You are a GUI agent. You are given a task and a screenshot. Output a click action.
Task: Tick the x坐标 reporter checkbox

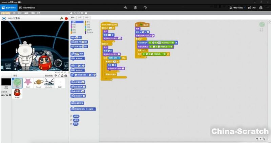click(x=71, y=116)
